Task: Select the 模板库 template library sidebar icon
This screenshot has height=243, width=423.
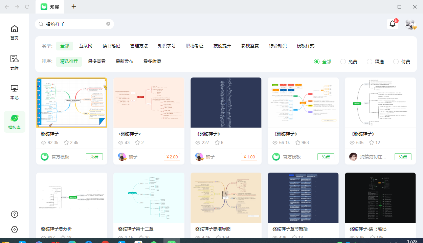Action: point(14,122)
